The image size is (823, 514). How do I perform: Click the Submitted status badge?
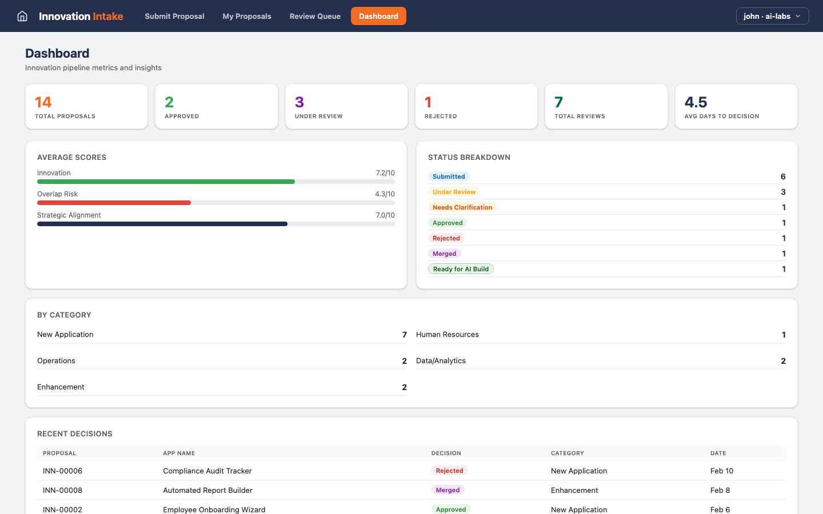click(449, 176)
